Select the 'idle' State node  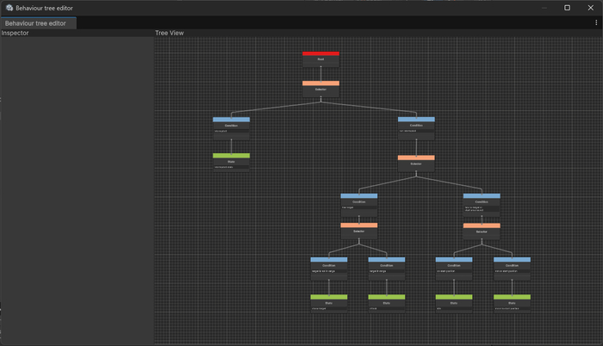coord(453,303)
